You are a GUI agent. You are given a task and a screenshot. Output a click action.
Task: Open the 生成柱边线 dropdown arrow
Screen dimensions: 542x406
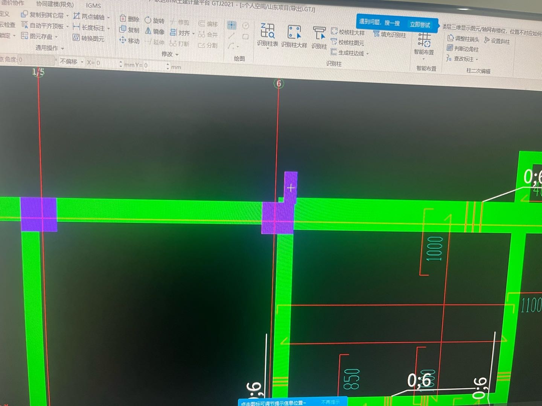[x=368, y=54]
